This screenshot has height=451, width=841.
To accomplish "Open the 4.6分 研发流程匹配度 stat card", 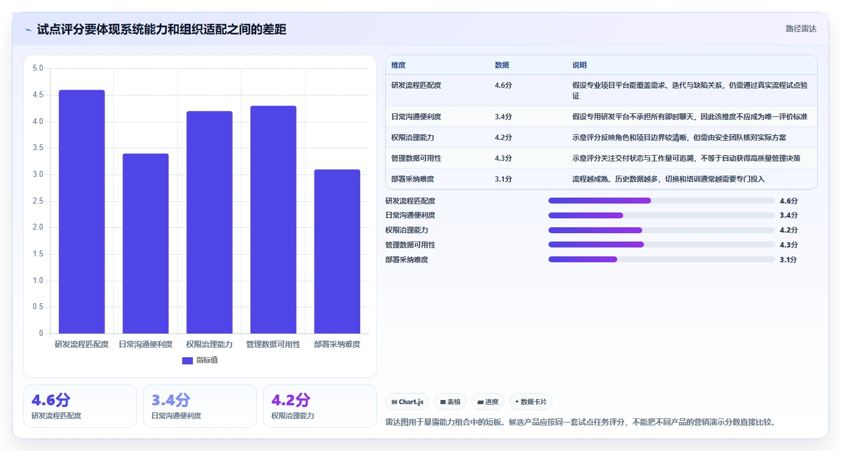I will point(80,406).
